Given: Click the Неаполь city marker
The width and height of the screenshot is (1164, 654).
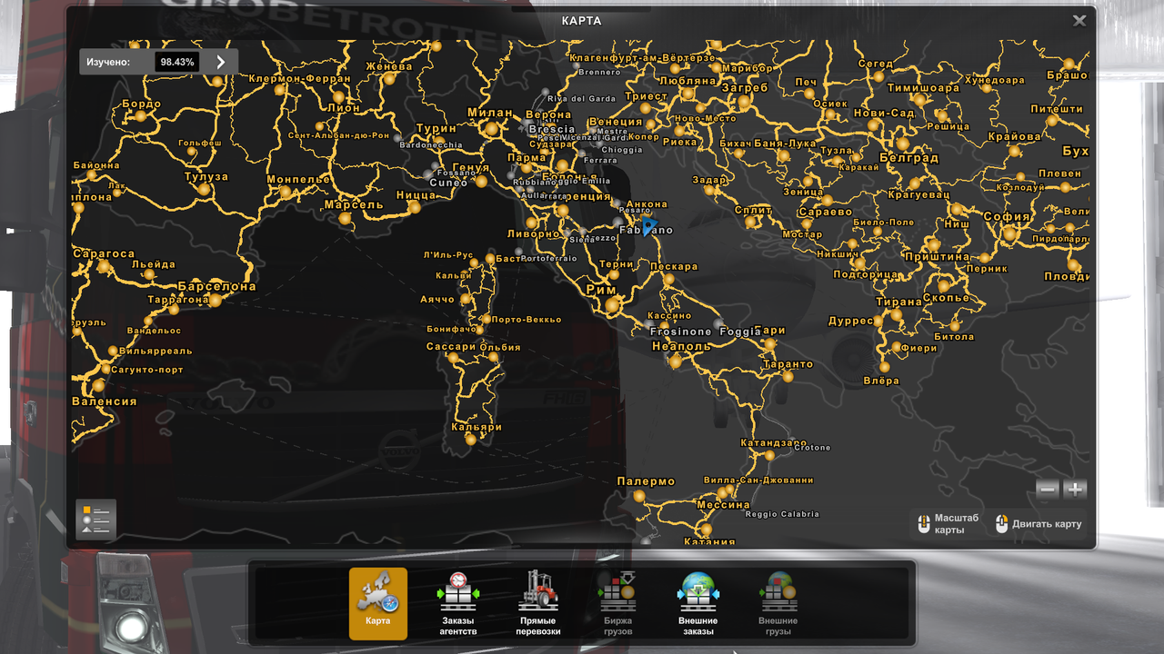Looking at the screenshot, I should click(x=675, y=362).
